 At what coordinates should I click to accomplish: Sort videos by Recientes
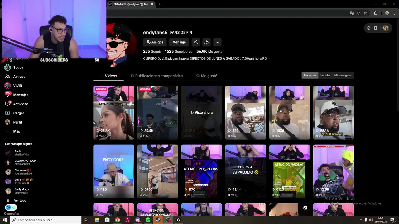coord(310,75)
